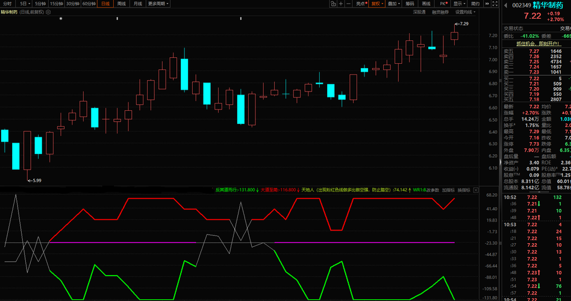Click the PK comparison button
The image size is (571, 301).
pos(443,4)
